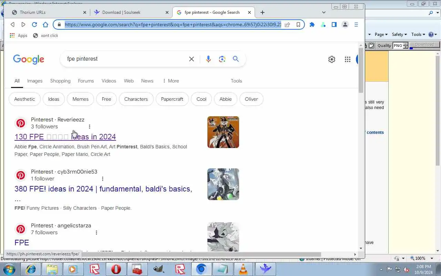This screenshot has width=441, height=276.
Task: Open the 380 FPE! ideas result
Action: click(103, 189)
